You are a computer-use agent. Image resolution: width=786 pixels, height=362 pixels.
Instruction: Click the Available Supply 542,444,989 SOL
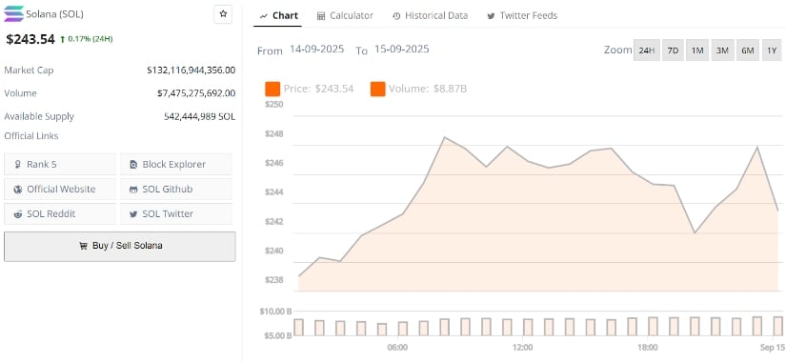point(199,116)
